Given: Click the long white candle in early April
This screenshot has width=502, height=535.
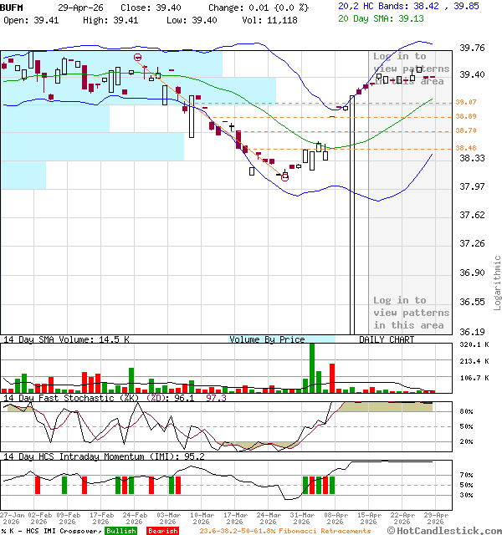Looking at the screenshot, I should [x=351, y=213].
